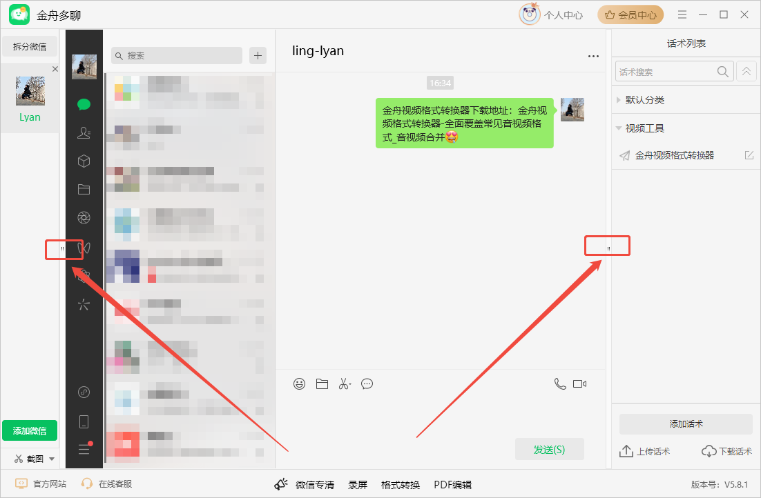The height and width of the screenshot is (498, 761).
Task: Select the Lyan WeChat account tab
Action: [x=30, y=99]
